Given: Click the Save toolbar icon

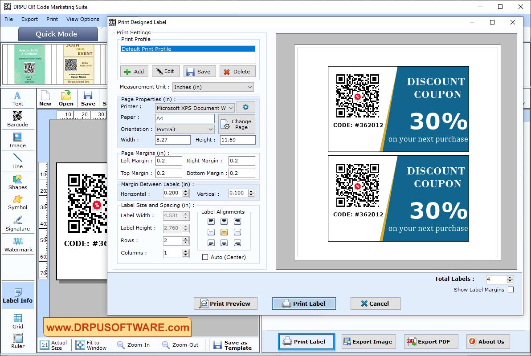Looking at the screenshot, I should tap(88, 98).
